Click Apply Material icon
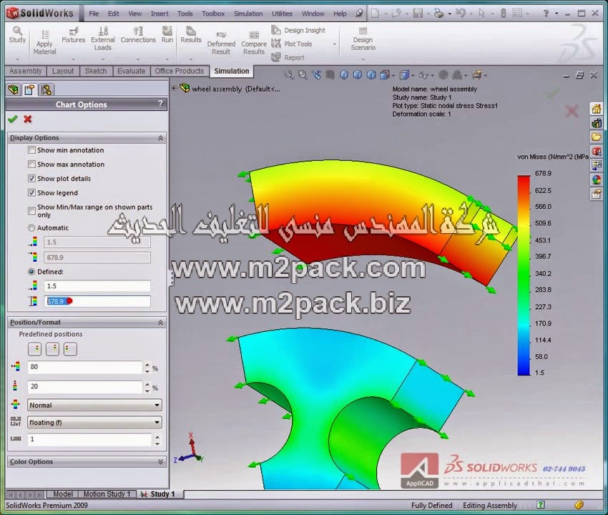Image resolution: width=608 pixels, height=515 pixels. pos(44,43)
